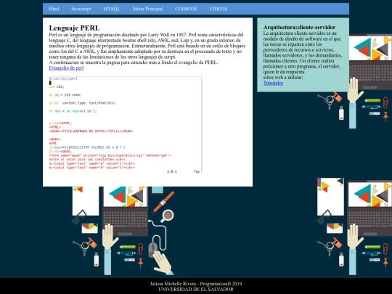Click the footer text UNIVERSIDAD DE EL SALVADOR
The image size is (392, 294).
[x=196, y=289]
